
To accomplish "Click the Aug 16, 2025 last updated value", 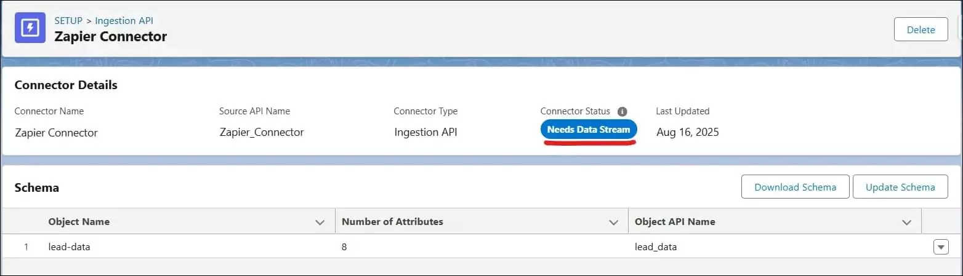I will coord(688,132).
